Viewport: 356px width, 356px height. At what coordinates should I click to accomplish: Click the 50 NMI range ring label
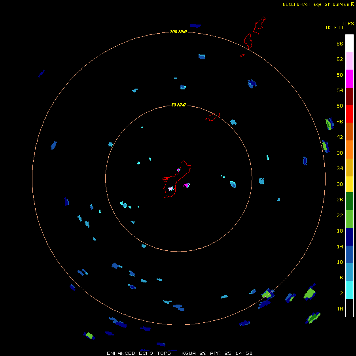[178, 105]
